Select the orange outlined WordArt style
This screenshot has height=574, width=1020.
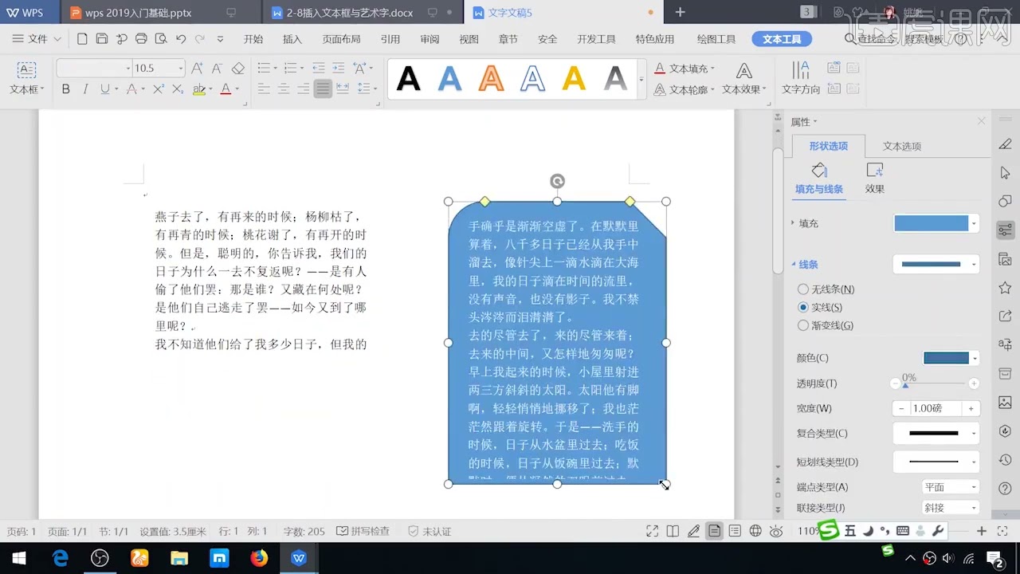tap(492, 78)
